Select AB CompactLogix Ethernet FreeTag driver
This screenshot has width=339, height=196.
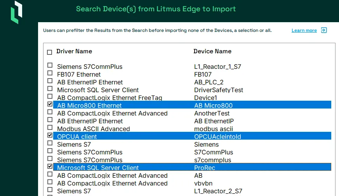(x=110, y=98)
